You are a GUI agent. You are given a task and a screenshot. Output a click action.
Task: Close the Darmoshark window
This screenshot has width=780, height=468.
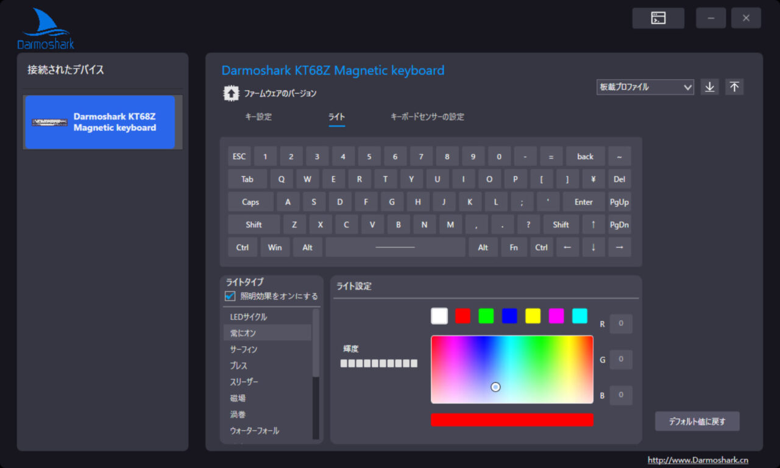pos(746,18)
